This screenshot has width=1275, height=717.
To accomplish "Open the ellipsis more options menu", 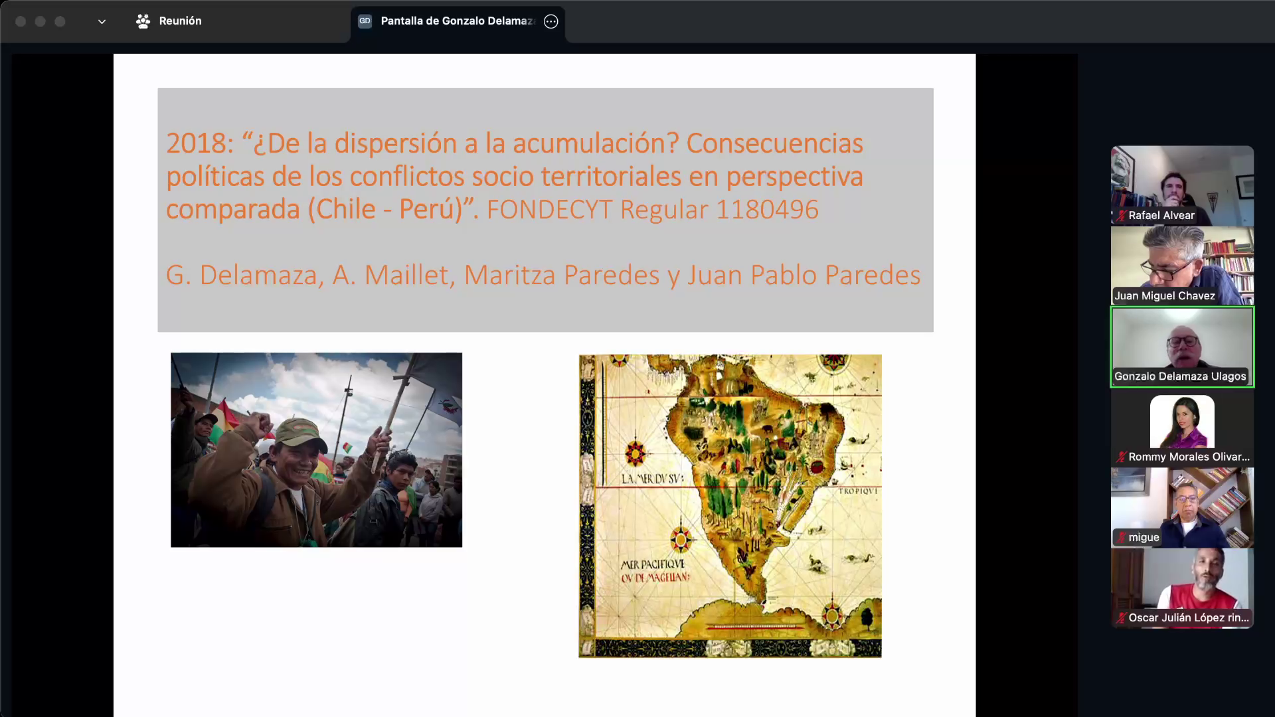I will (x=551, y=21).
